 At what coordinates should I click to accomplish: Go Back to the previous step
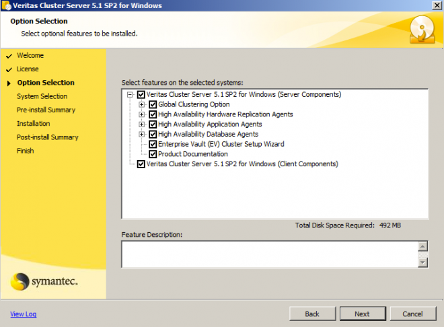[x=312, y=314]
